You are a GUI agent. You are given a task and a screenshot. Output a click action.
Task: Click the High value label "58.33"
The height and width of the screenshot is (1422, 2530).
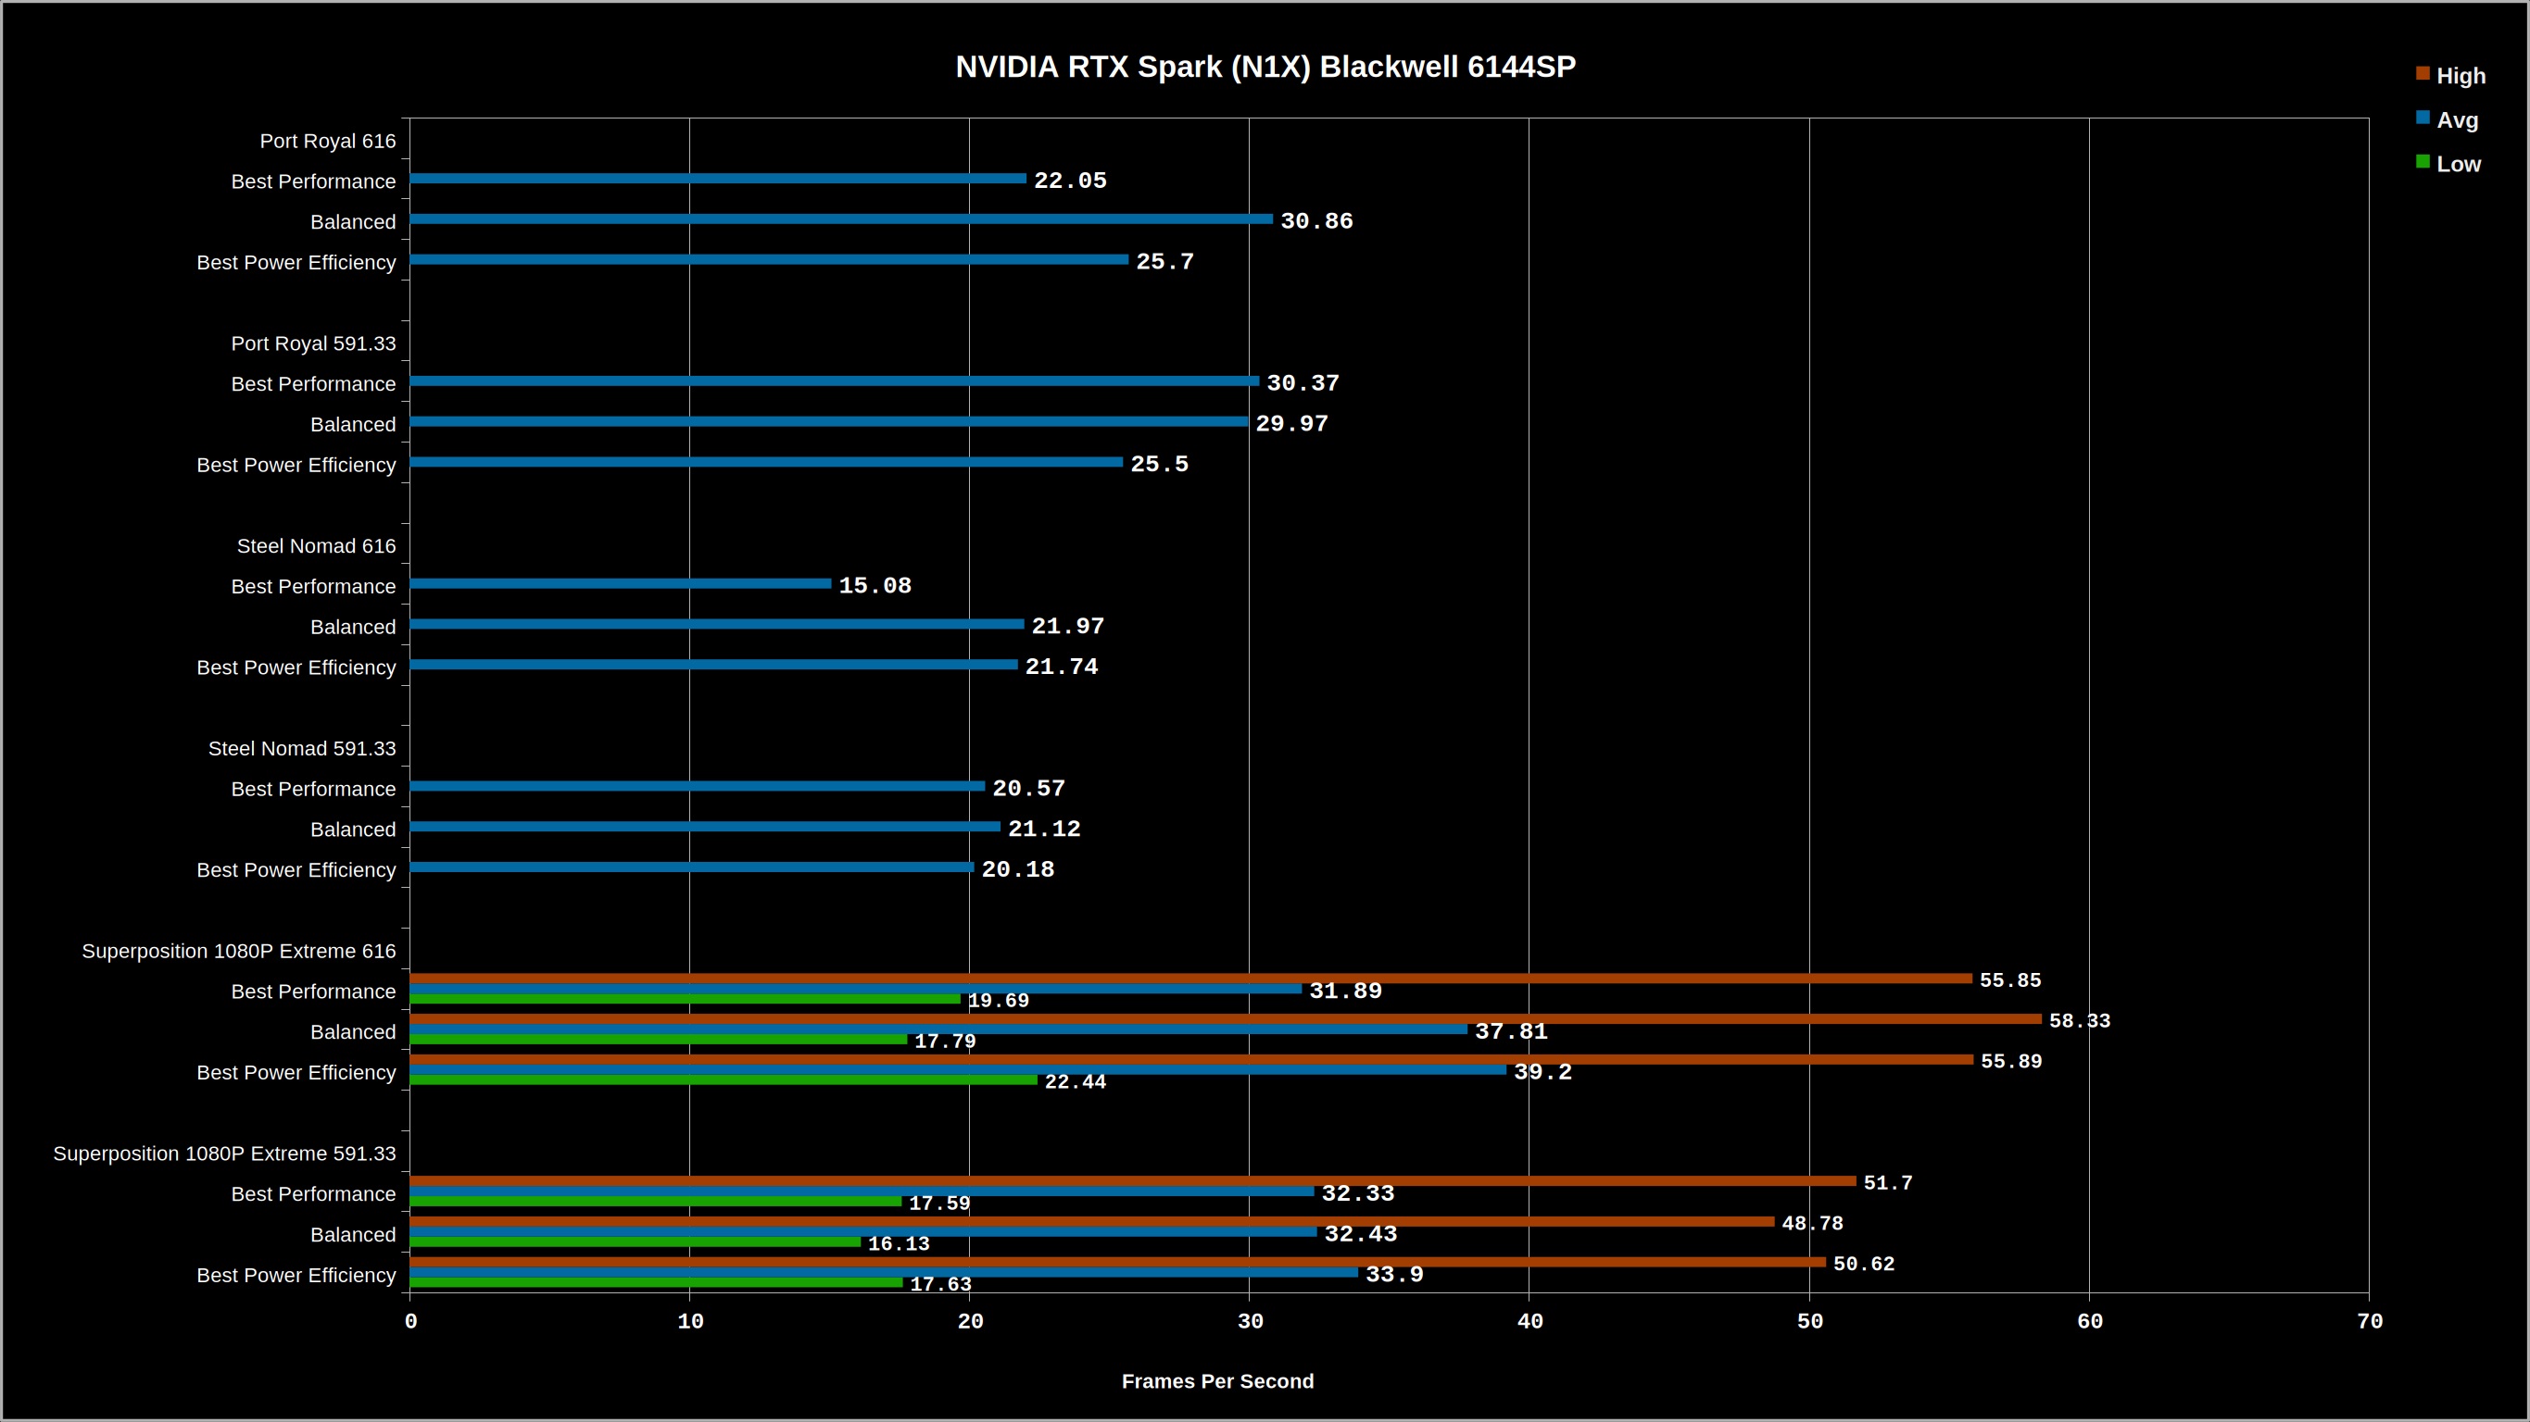coord(2080,1020)
